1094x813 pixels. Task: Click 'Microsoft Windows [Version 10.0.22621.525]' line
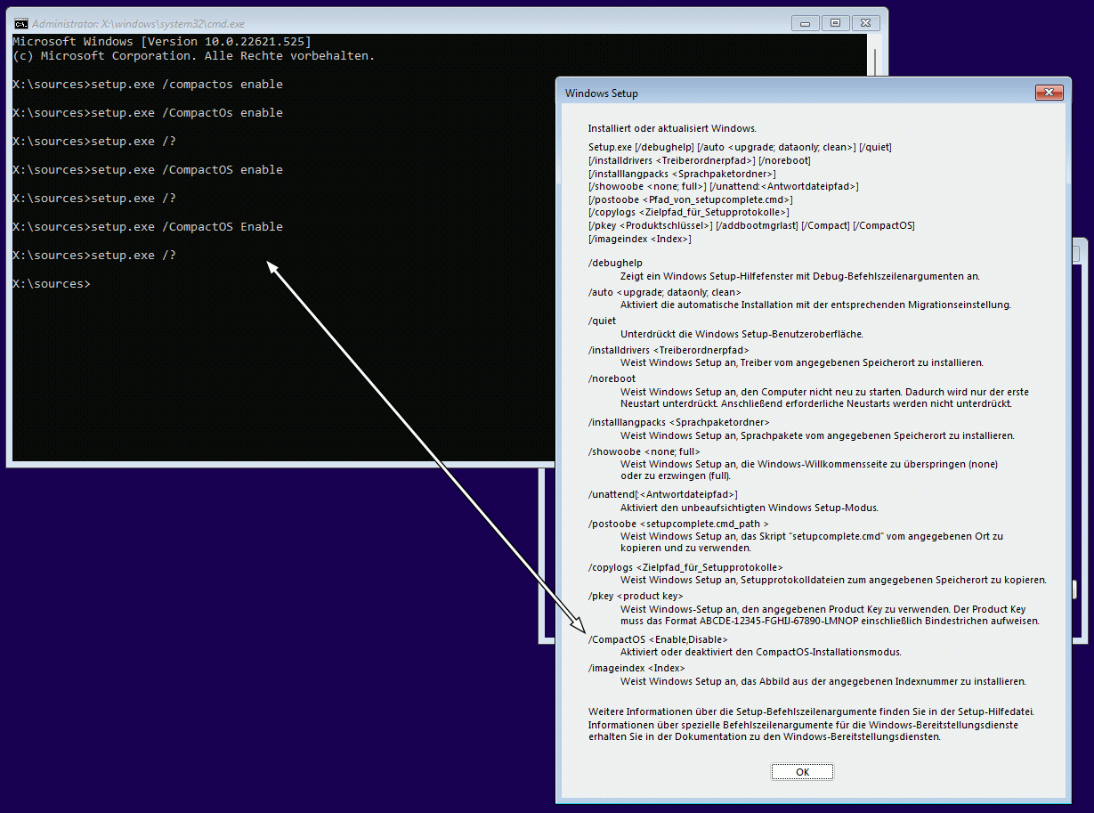pyautogui.click(x=162, y=42)
